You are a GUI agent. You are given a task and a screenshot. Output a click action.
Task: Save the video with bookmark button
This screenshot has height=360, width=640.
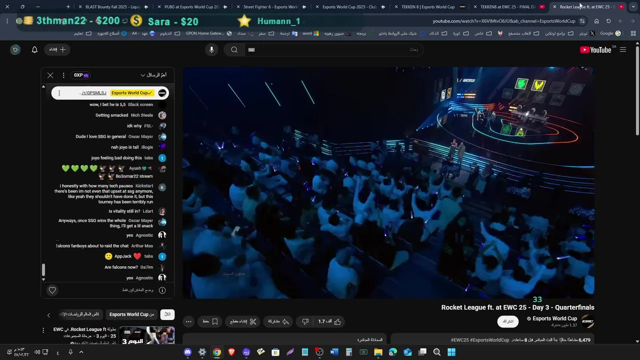pyautogui.click(x=210, y=321)
